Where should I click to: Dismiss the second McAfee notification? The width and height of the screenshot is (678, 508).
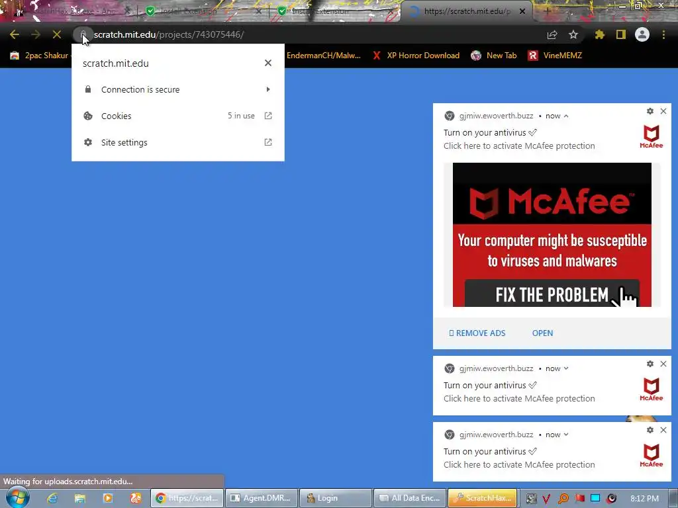click(663, 364)
